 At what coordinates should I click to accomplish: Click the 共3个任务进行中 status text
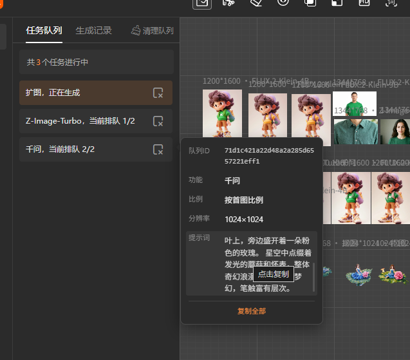[57, 62]
